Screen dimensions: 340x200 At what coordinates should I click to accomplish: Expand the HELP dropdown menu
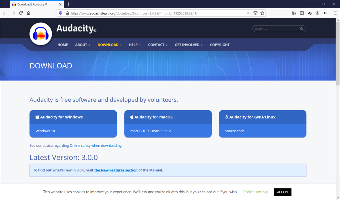(135, 45)
